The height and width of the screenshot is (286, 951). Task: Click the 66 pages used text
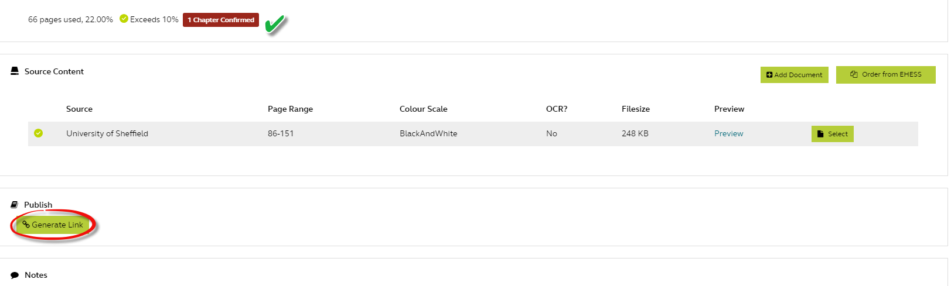click(70, 19)
